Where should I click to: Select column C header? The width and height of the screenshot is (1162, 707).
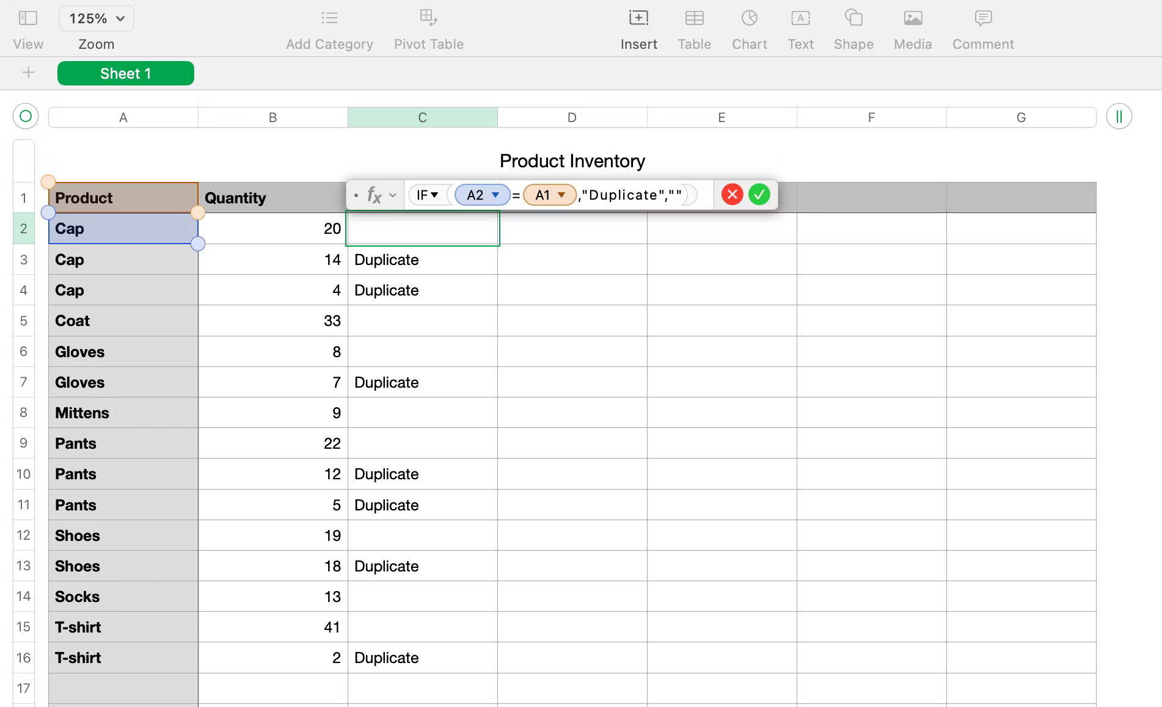[422, 117]
